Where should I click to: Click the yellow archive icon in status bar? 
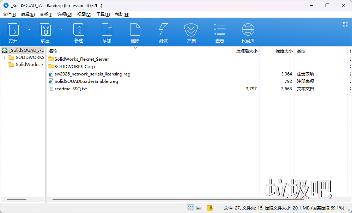pyautogui.click(x=210, y=208)
